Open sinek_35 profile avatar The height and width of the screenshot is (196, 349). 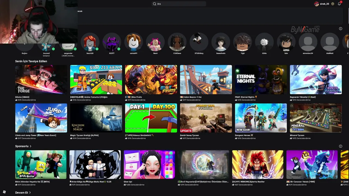tap(316, 4)
